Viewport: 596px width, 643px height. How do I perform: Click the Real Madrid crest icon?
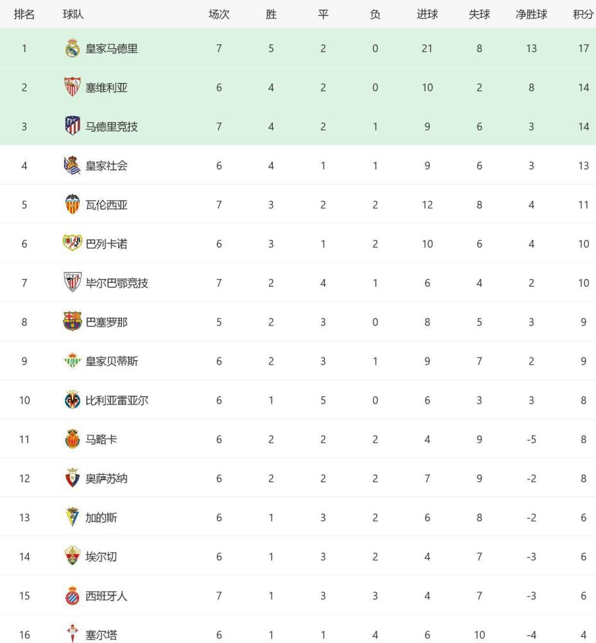[x=73, y=48]
